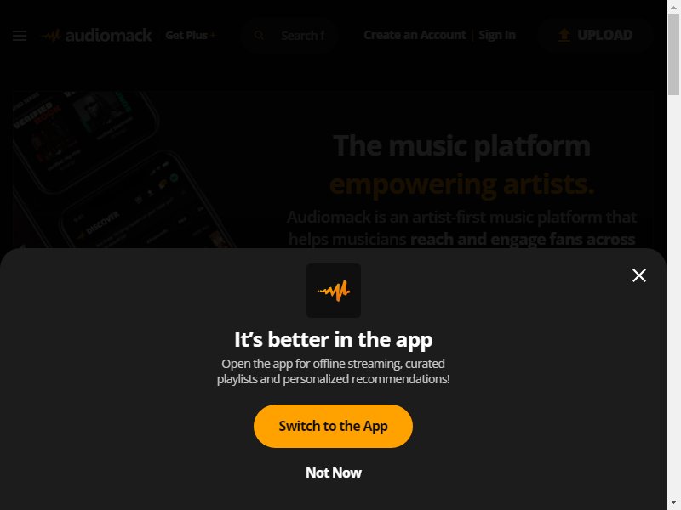Click "The music platform" headline text
Viewport: 681px width, 510px height.
pyautogui.click(x=461, y=145)
